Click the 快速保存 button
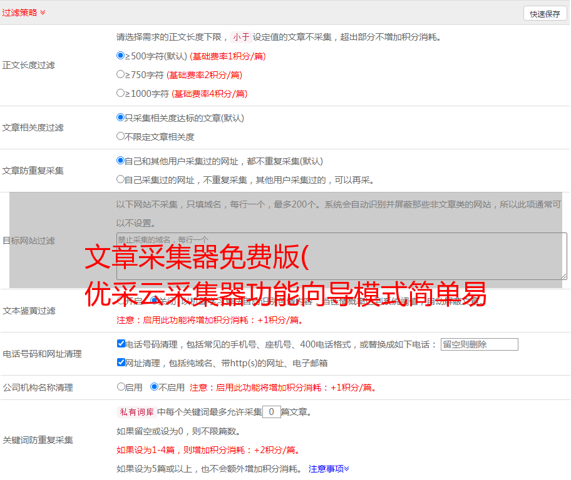This screenshot has height=480, width=571. point(545,14)
